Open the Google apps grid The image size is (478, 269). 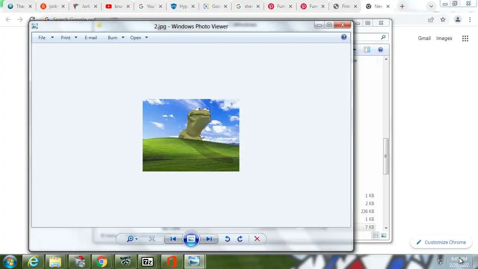[465, 38]
